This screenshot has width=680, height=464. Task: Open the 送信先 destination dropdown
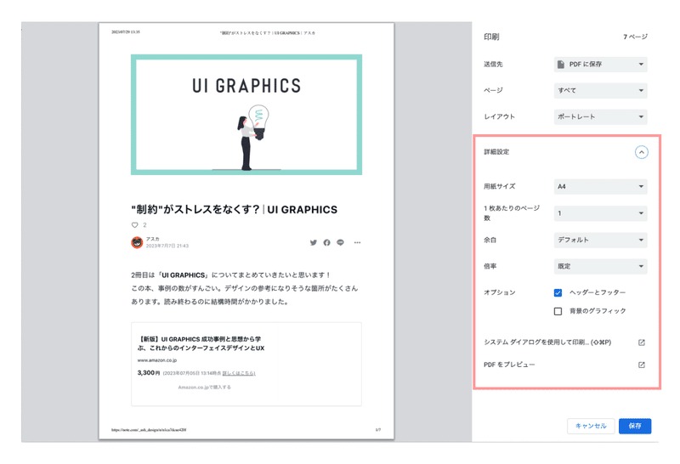[600, 65]
